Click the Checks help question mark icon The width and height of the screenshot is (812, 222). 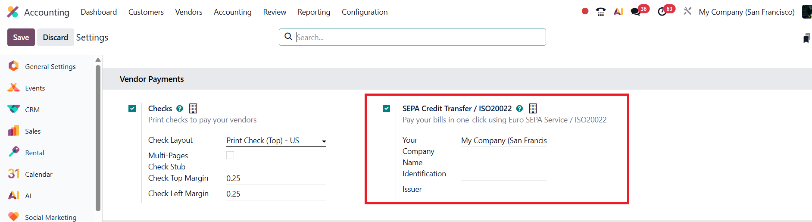click(180, 109)
